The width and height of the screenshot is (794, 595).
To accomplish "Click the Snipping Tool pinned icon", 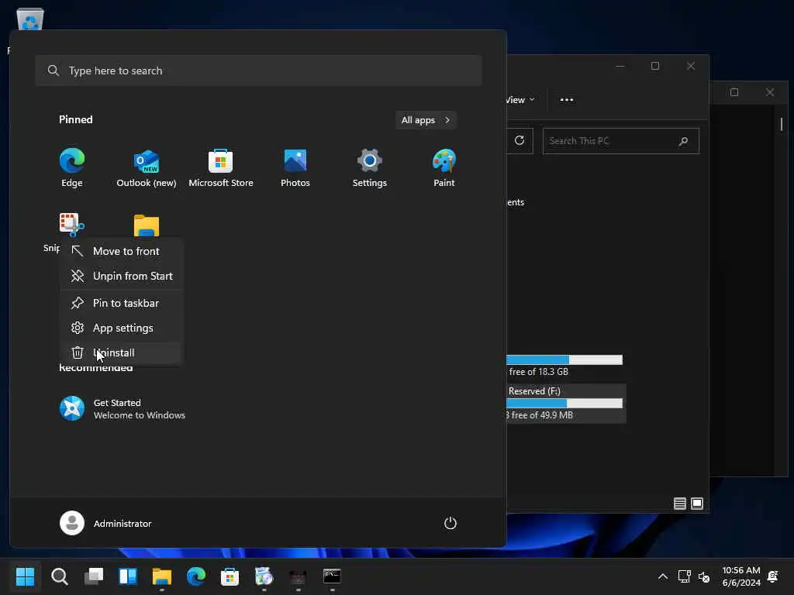I will (71, 225).
